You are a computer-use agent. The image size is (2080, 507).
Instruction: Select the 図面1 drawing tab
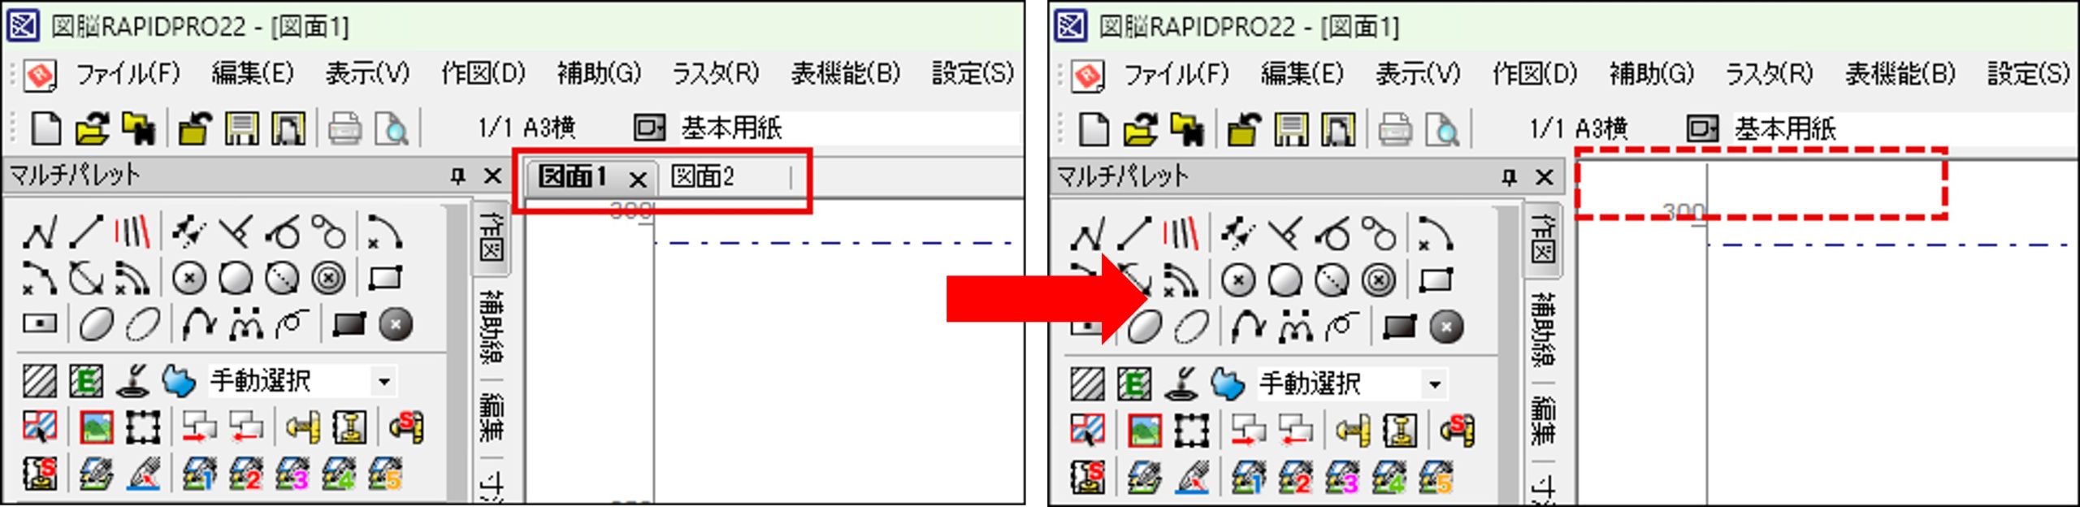[x=574, y=176]
